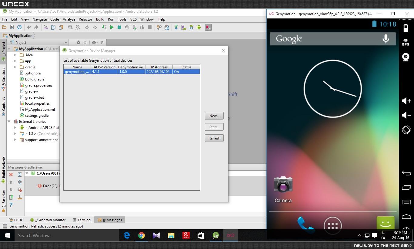Click the Undo arrow icon
The height and width of the screenshot is (249, 414).
[x=29, y=27]
